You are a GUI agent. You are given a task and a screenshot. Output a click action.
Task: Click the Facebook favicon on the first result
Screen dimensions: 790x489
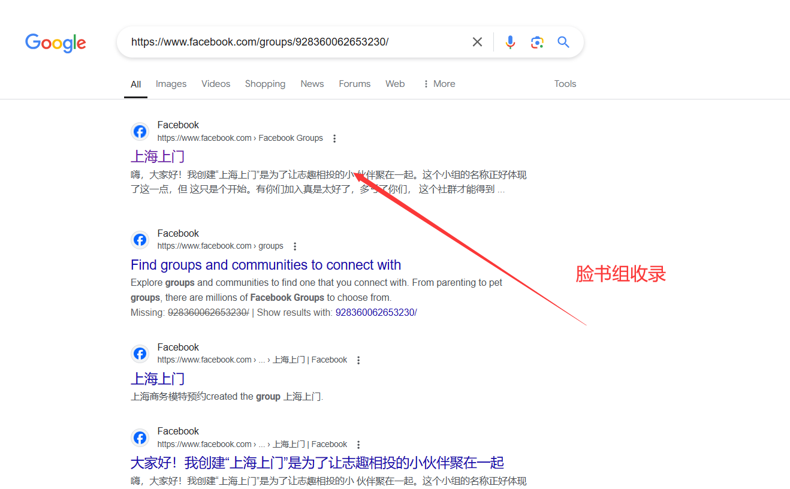(140, 131)
